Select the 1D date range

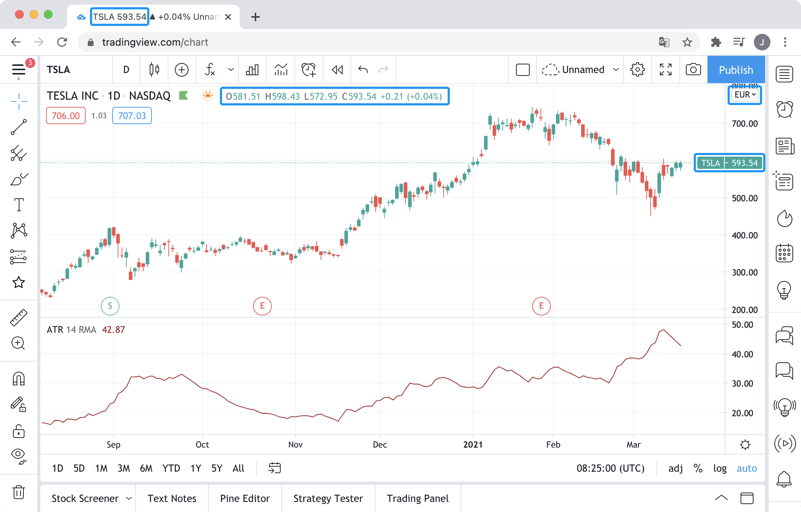coord(58,468)
